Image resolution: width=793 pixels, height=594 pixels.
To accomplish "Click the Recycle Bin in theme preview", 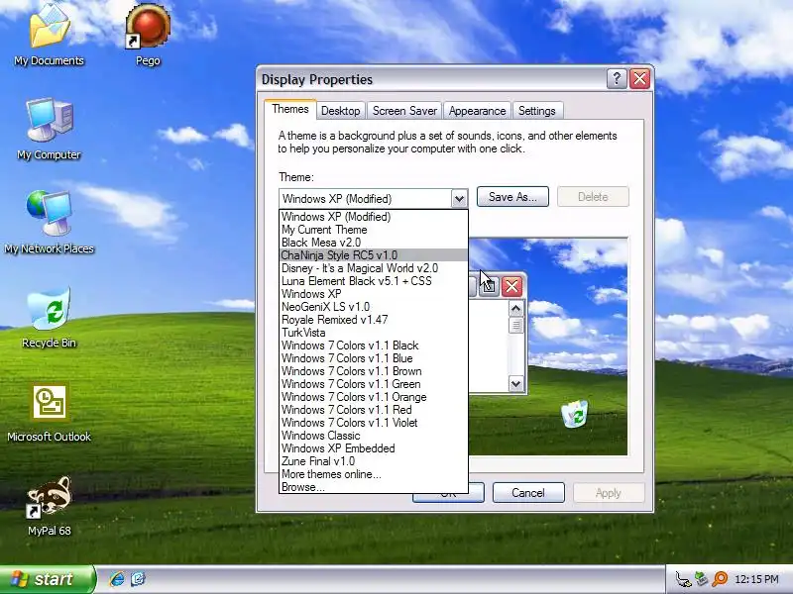I will tap(575, 414).
